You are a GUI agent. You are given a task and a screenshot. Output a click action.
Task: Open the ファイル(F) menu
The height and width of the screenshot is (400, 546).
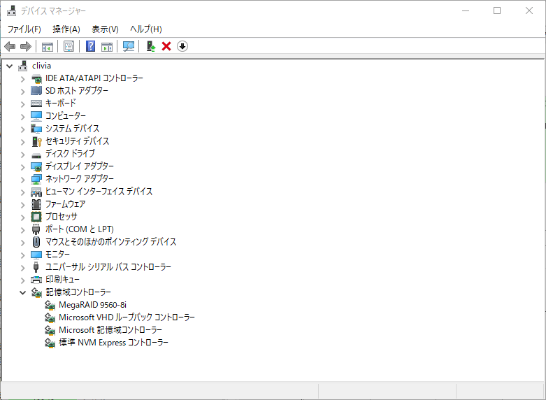point(24,29)
